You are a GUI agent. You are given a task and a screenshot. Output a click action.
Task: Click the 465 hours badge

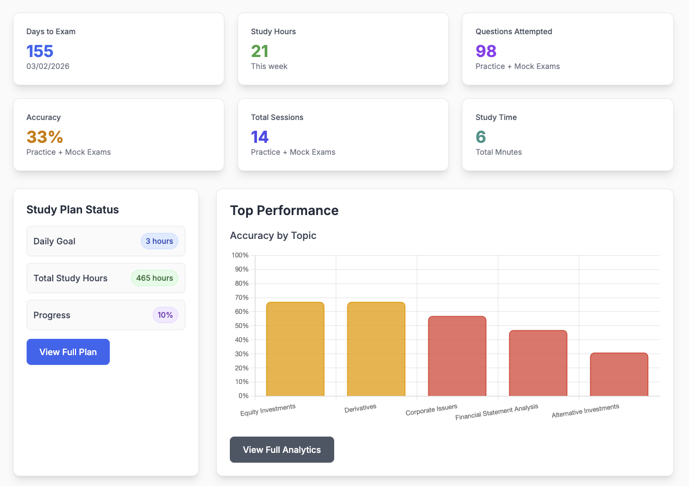154,278
